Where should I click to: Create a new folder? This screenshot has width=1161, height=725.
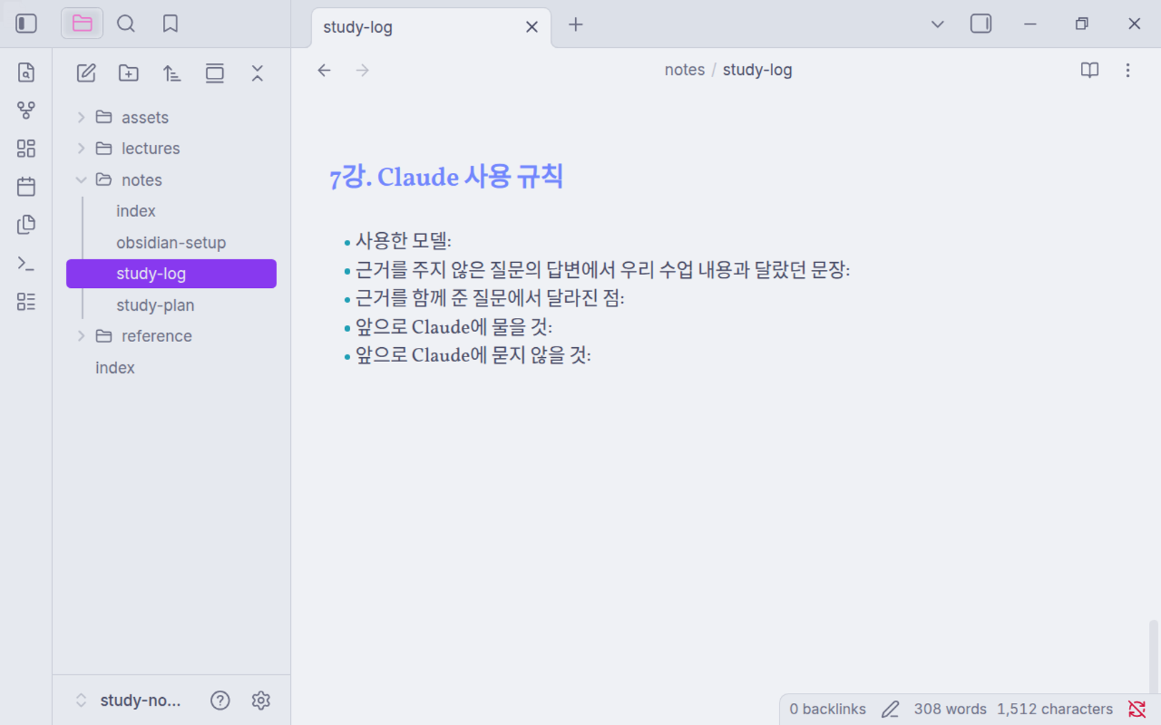(129, 73)
